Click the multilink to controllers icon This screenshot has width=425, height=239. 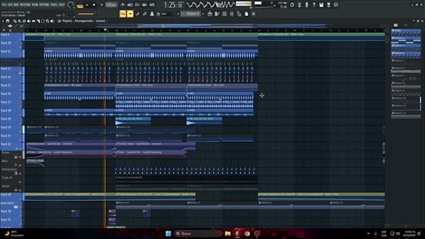[x=145, y=14]
